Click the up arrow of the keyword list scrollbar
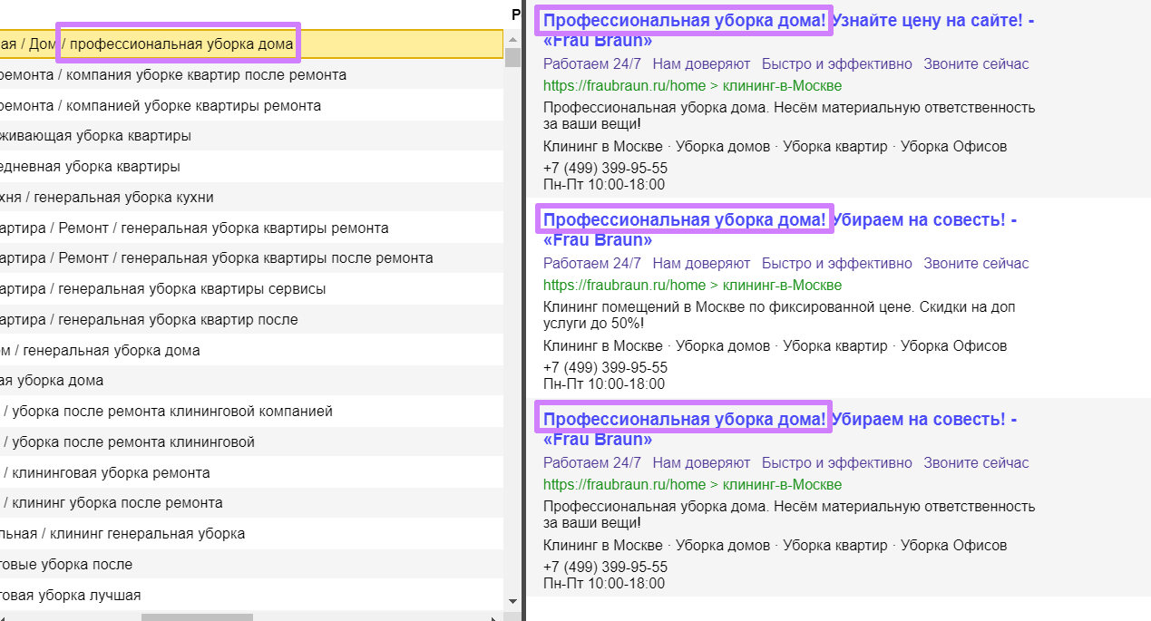Image resolution: width=1151 pixels, height=621 pixels. click(x=512, y=39)
